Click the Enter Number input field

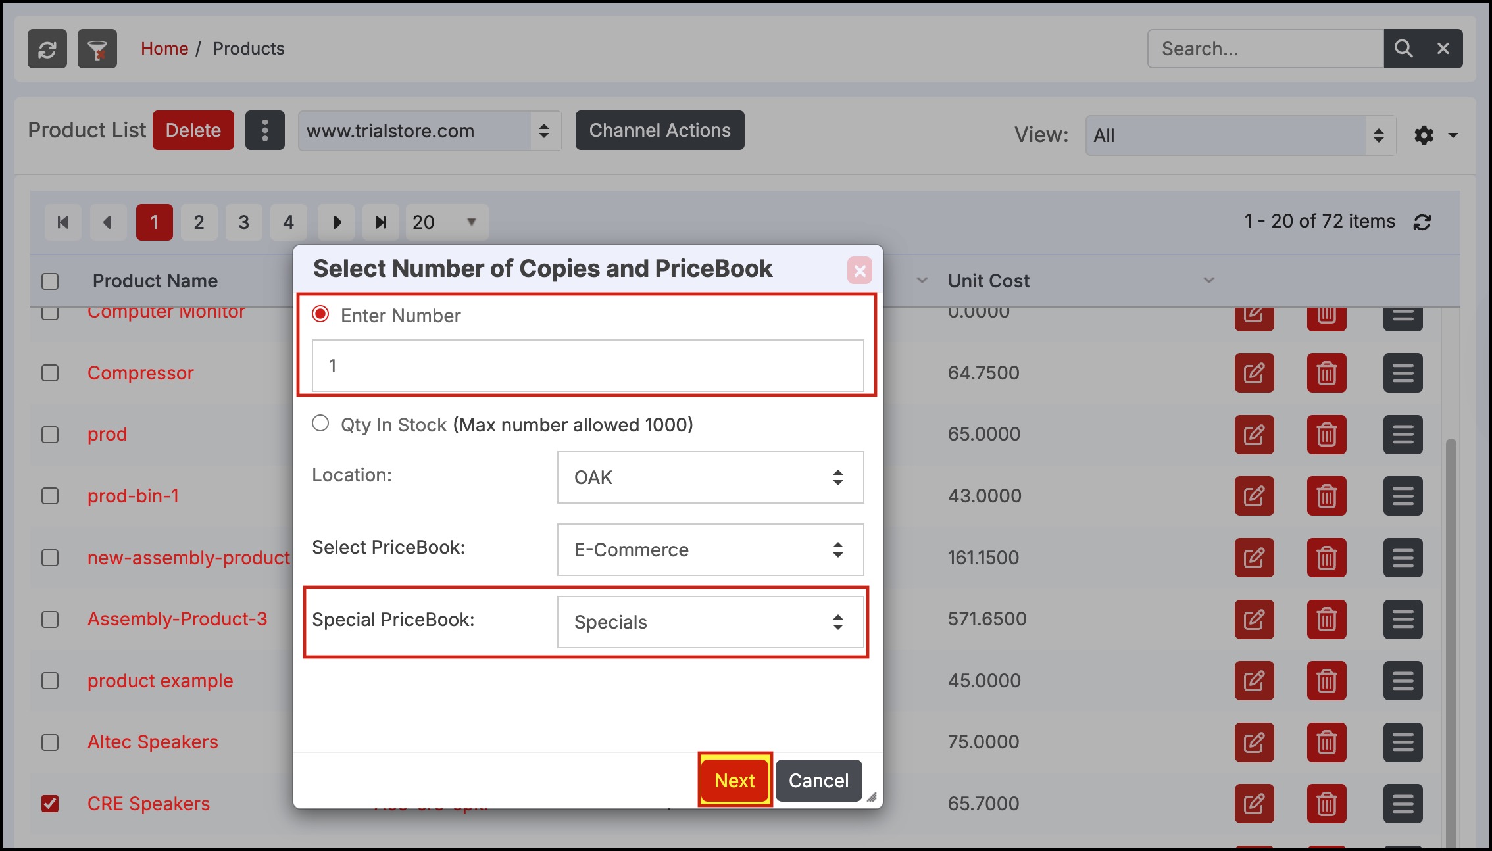click(587, 366)
